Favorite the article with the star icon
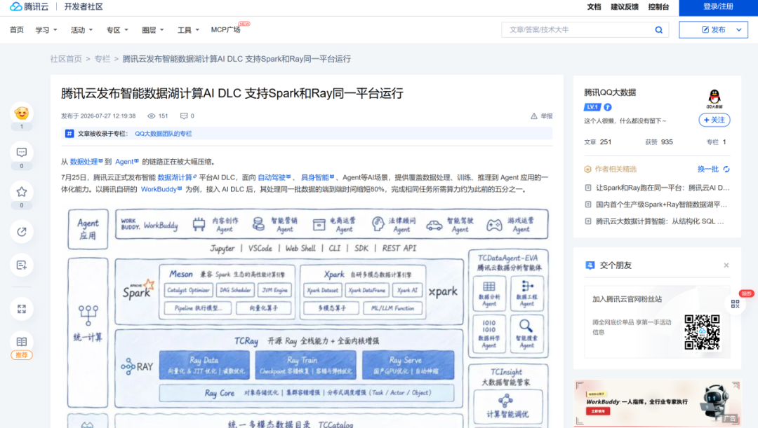 click(x=22, y=192)
